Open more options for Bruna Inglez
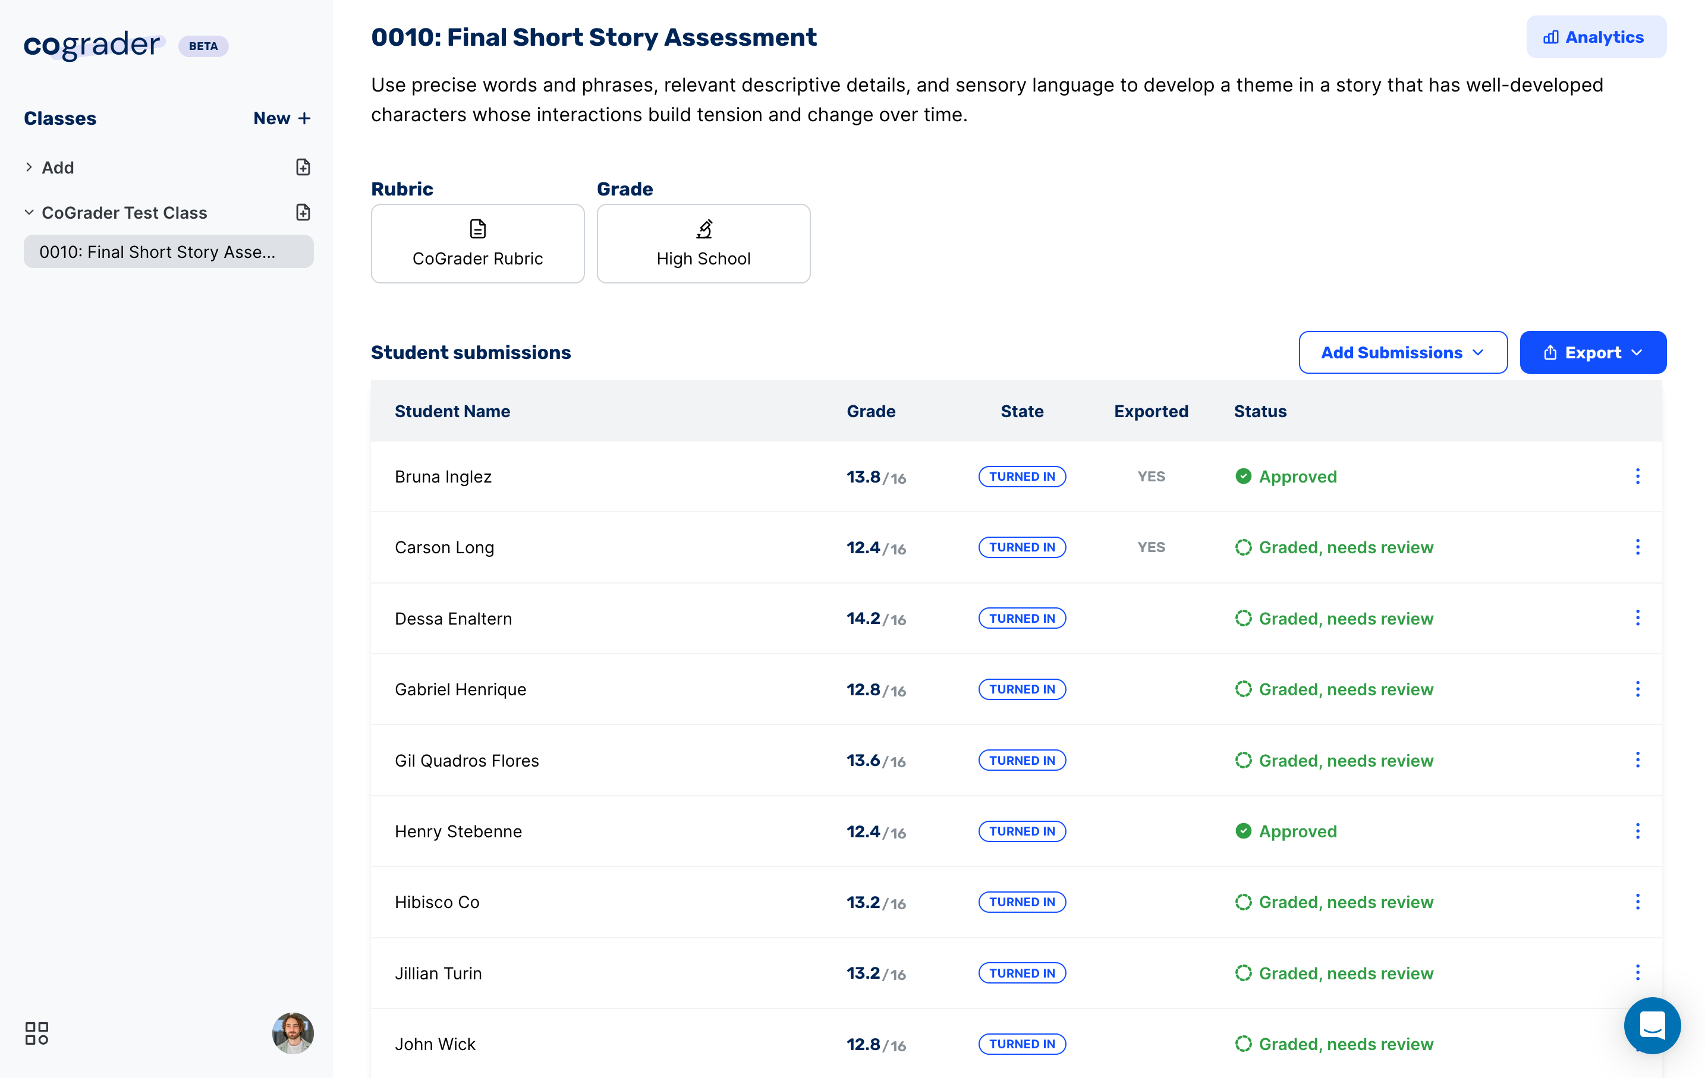 click(1637, 477)
